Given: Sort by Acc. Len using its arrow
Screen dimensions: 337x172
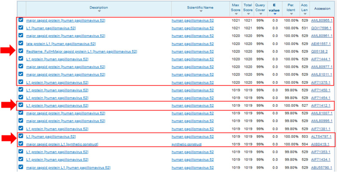Looking at the screenshot, I should (305, 14).
